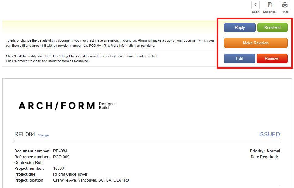294x188 pixels.
Task: Open the More information on revisions link
Action: (x=133, y=46)
